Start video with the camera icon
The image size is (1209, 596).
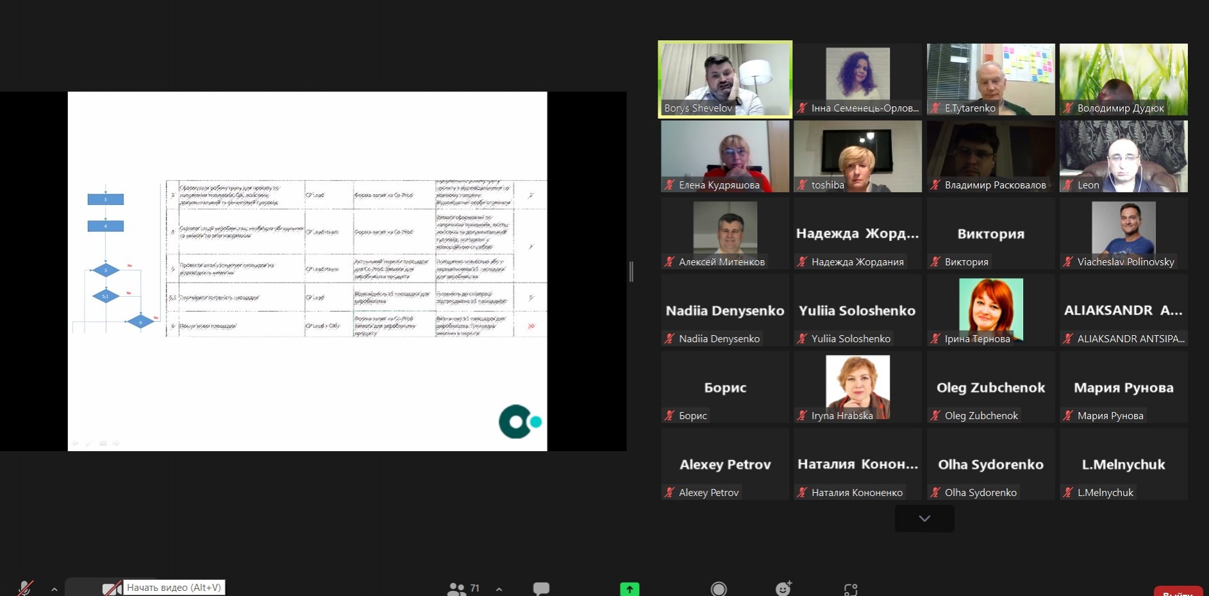click(x=111, y=588)
